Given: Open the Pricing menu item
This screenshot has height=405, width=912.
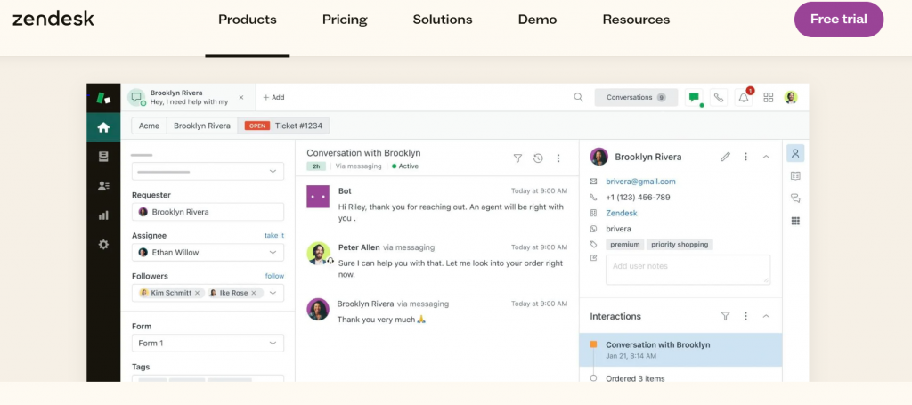Looking at the screenshot, I should pyautogui.click(x=345, y=20).
